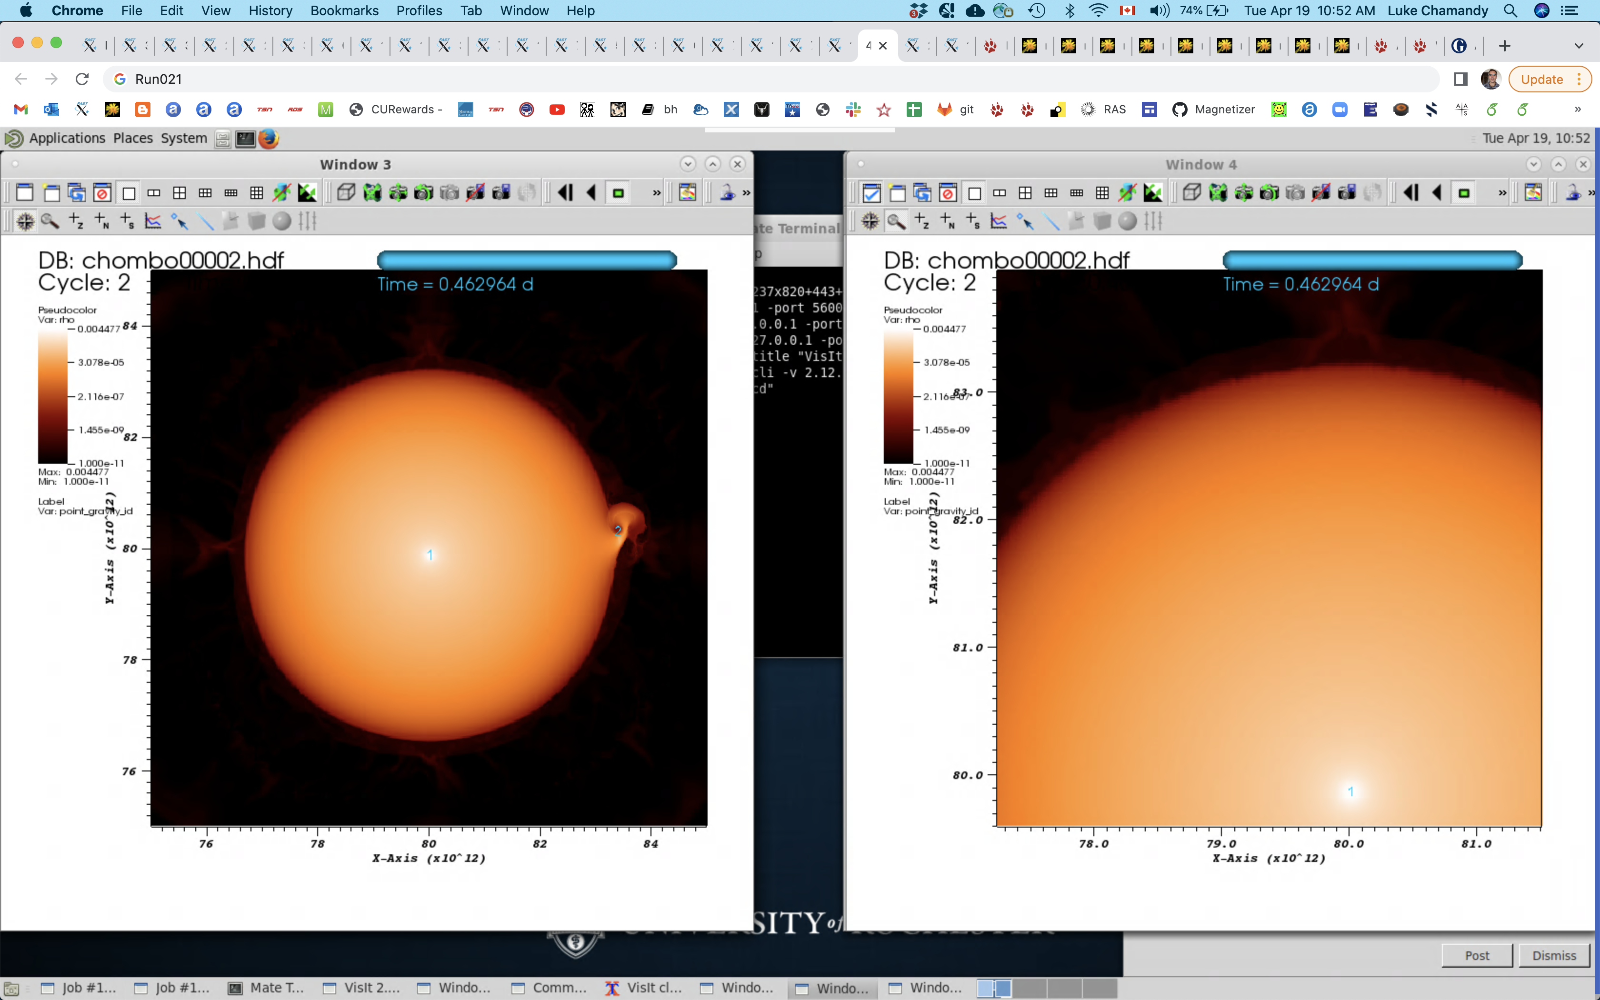
Task: Click the spin/lock icon in Window 3
Action: [727, 193]
